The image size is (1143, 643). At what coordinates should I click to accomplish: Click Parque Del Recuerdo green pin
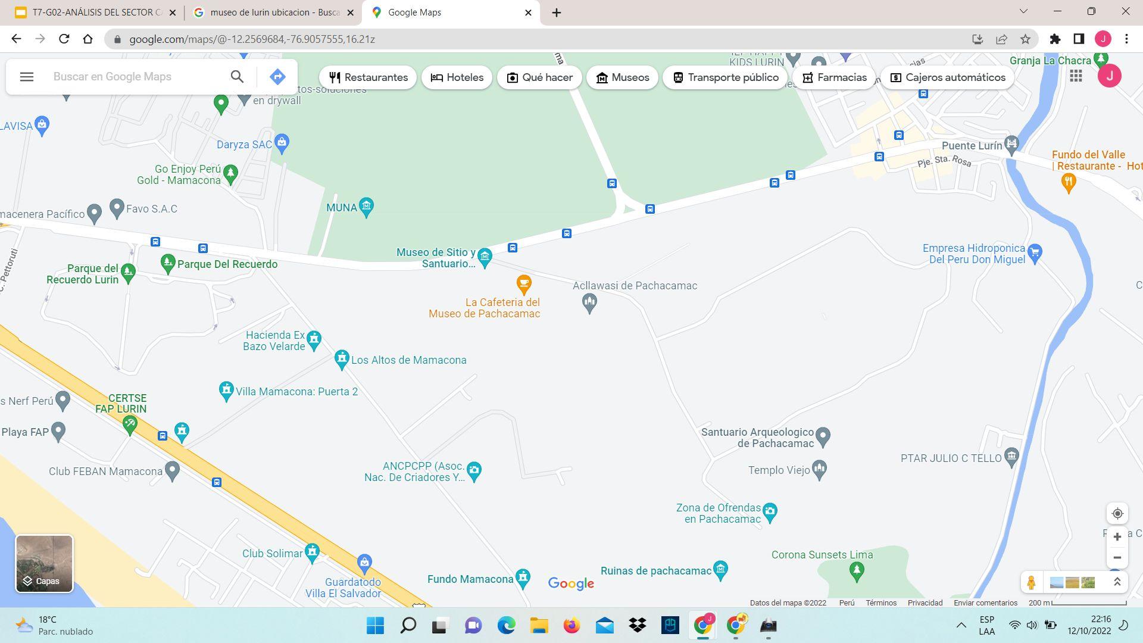(168, 264)
